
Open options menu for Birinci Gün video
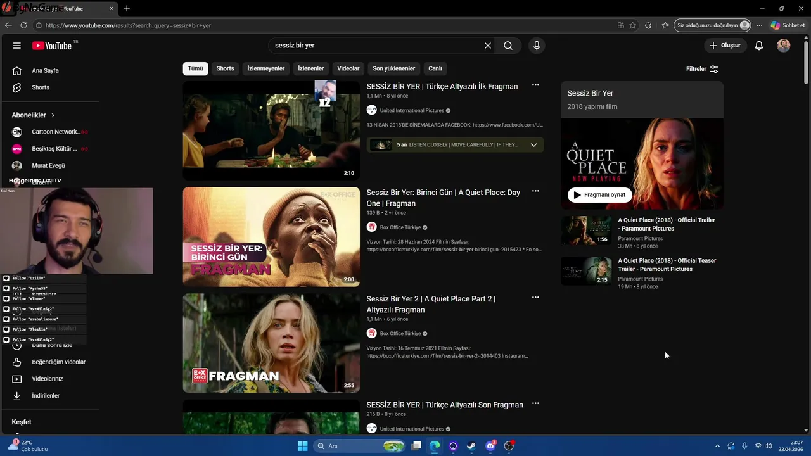[535, 191]
